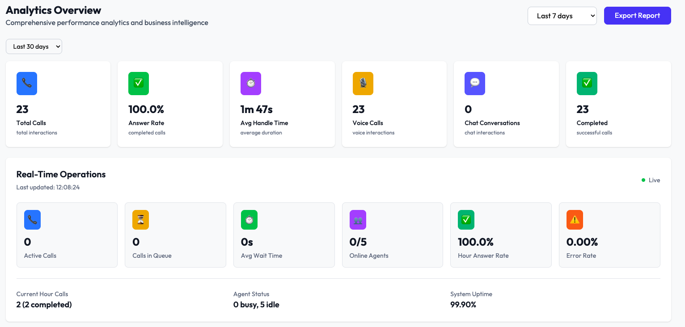The width and height of the screenshot is (685, 327).
Task: Open the Last 30 days period dropdown
Action: tap(34, 46)
